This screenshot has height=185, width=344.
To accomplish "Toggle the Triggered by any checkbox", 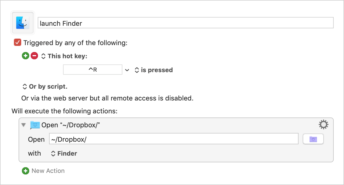I will coord(18,43).
